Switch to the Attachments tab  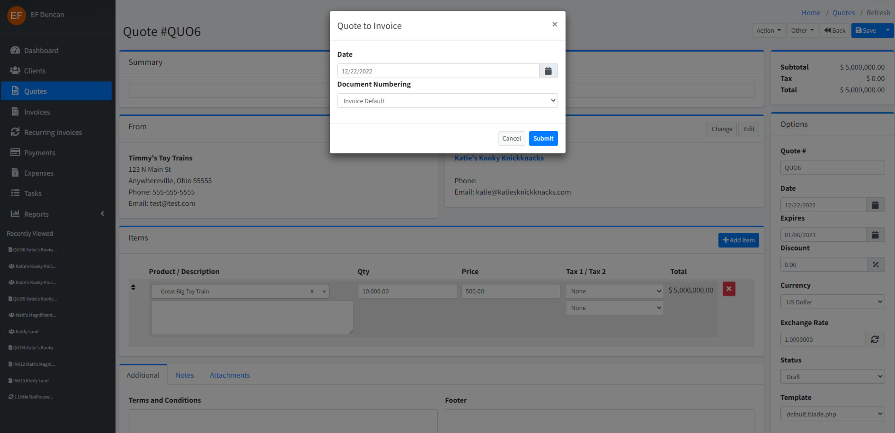(230, 375)
